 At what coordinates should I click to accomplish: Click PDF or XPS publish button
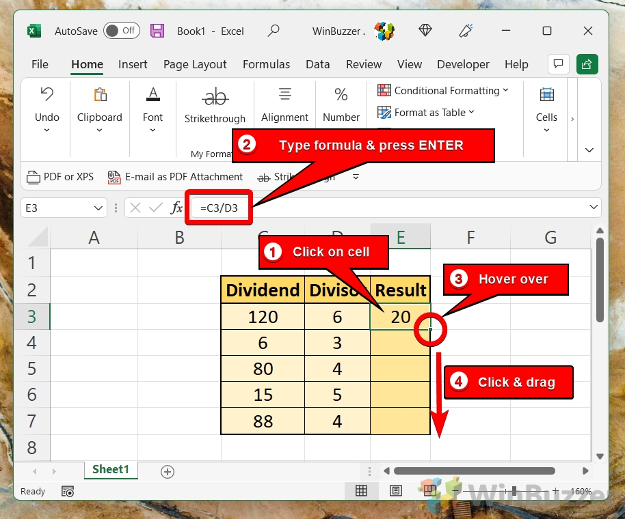coord(60,177)
